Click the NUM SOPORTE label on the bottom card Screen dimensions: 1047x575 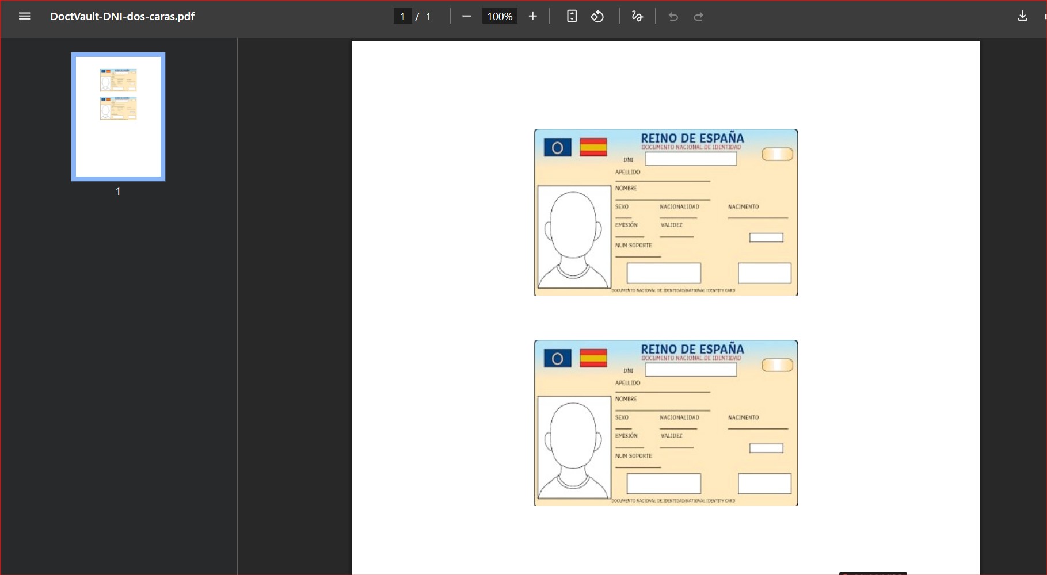point(633,455)
